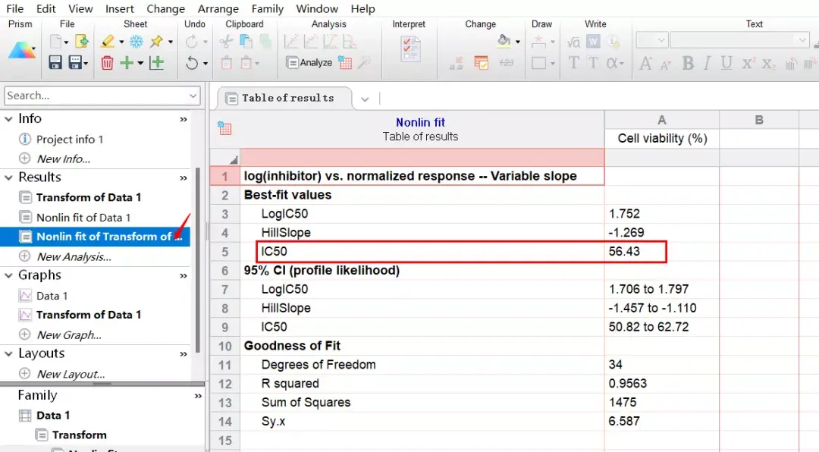The width and height of the screenshot is (819, 452).
Task: Open the Prism logo menu
Action: (x=21, y=51)
